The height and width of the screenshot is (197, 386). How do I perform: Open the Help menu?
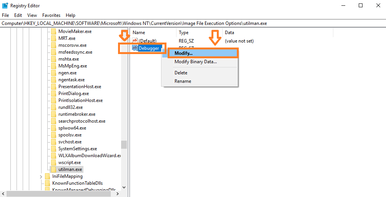coord(71,15)
